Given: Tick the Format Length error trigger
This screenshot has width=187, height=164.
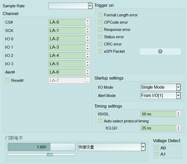Looking at the screenshot, I should coord(100,15).
